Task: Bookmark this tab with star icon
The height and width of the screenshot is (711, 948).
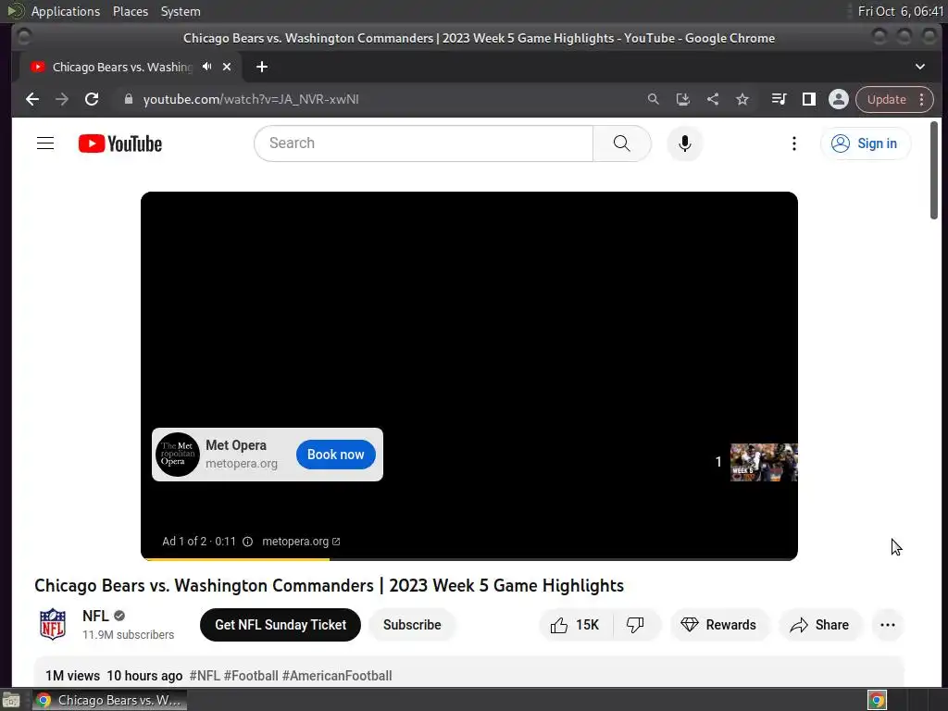Action: pyautogui.click(x=742, y=99)
